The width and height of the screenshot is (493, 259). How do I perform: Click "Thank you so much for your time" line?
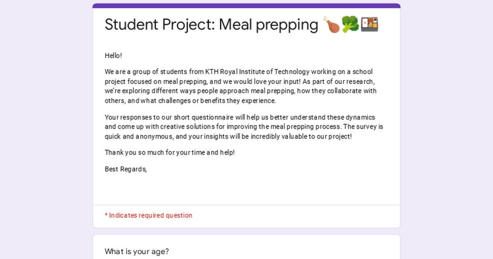[170, 153]
